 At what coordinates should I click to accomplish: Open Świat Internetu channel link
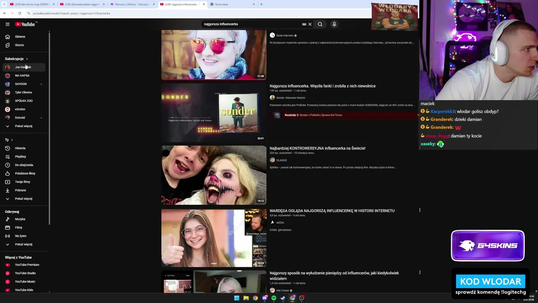(x=285, y=35)
